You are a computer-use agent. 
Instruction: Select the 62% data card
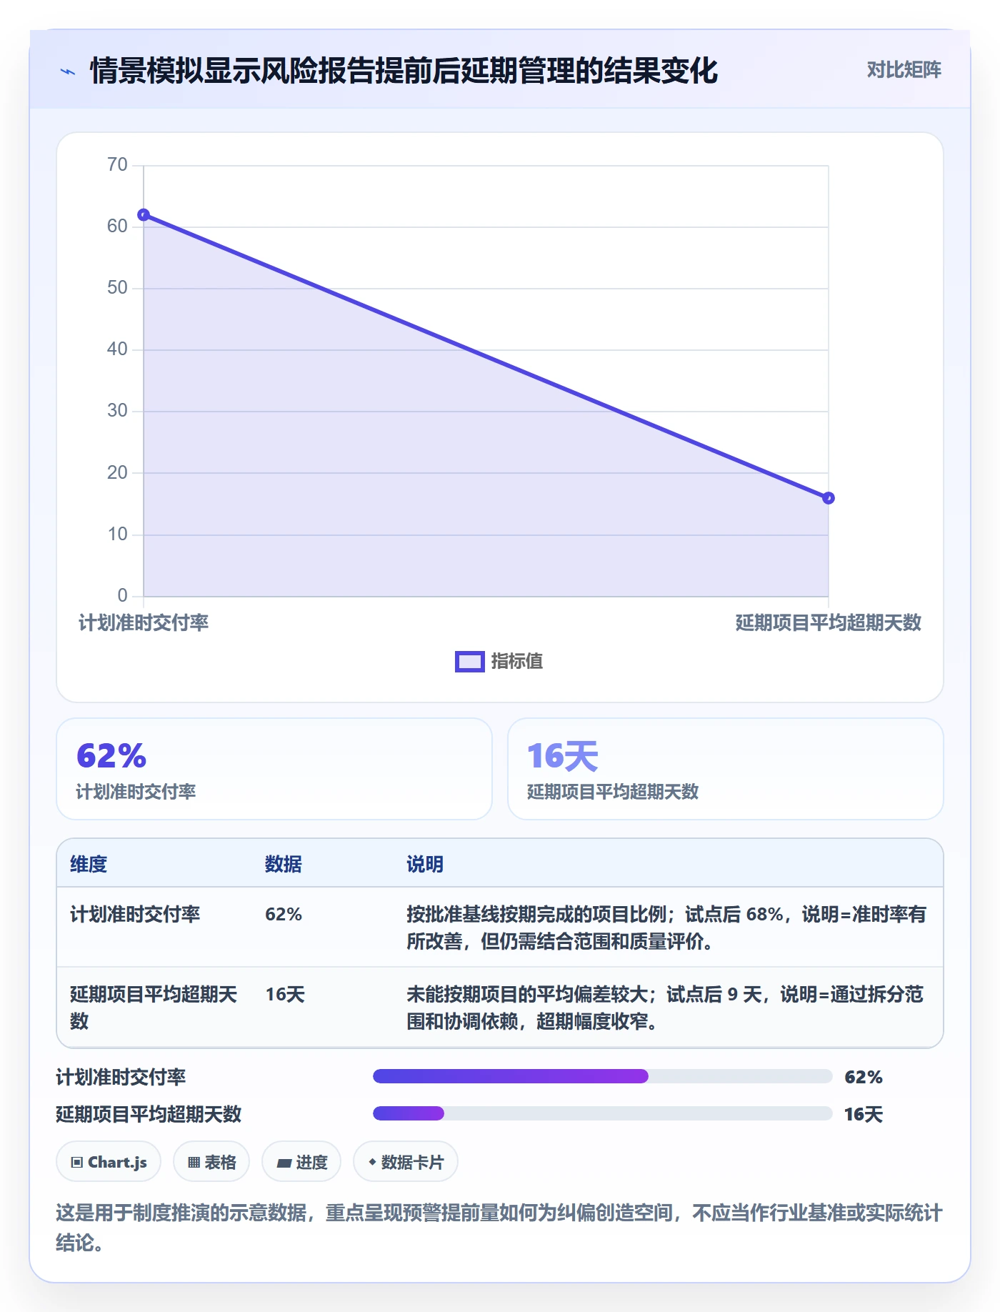(274, 769)
